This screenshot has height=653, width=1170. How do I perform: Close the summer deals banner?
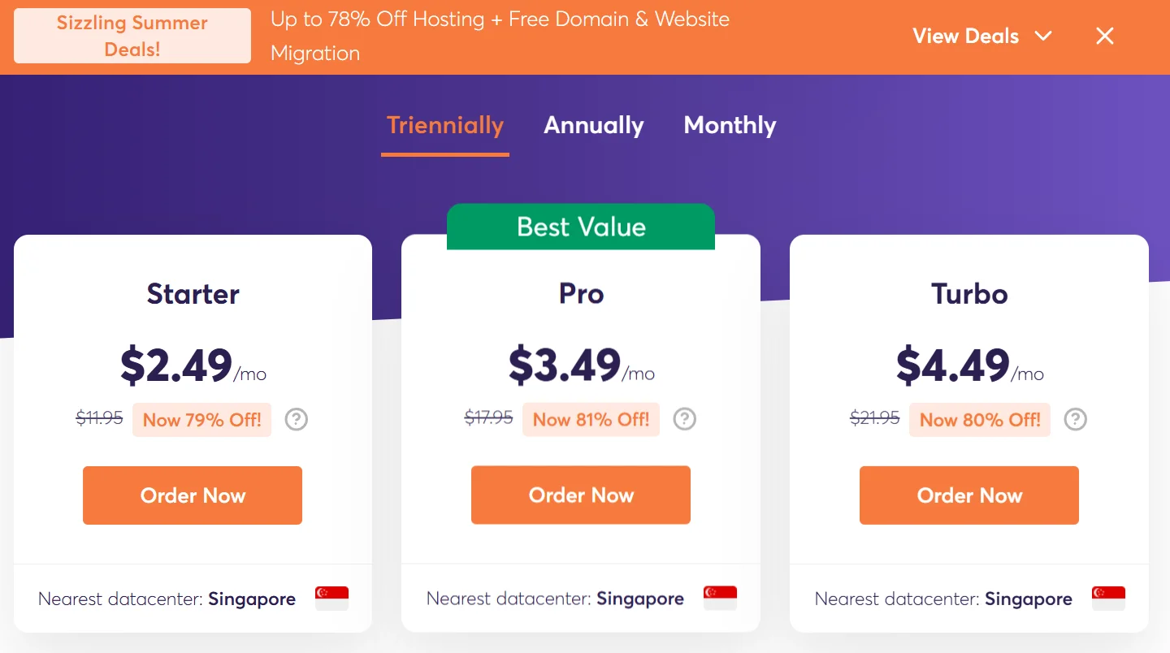1104,36
